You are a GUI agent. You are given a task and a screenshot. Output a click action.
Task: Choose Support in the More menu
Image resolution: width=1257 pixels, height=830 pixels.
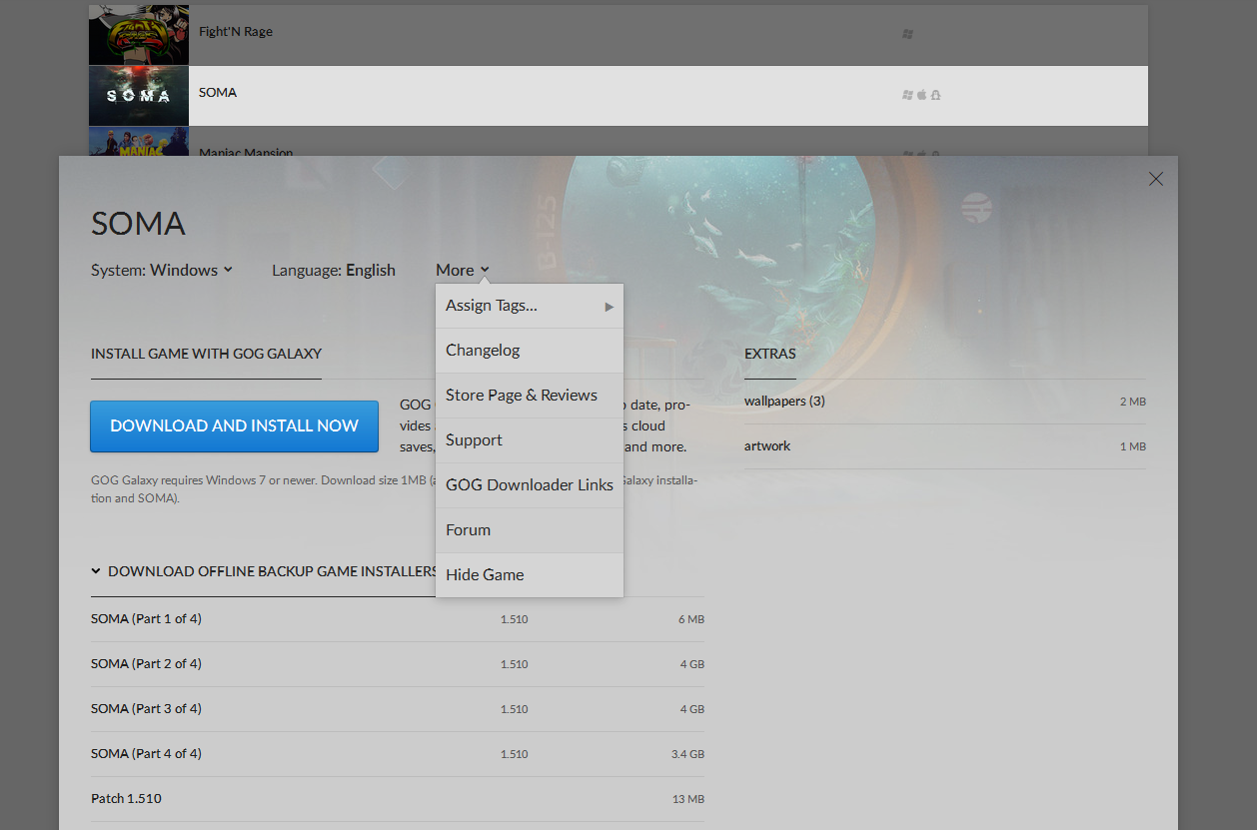(x=530, y=440)
